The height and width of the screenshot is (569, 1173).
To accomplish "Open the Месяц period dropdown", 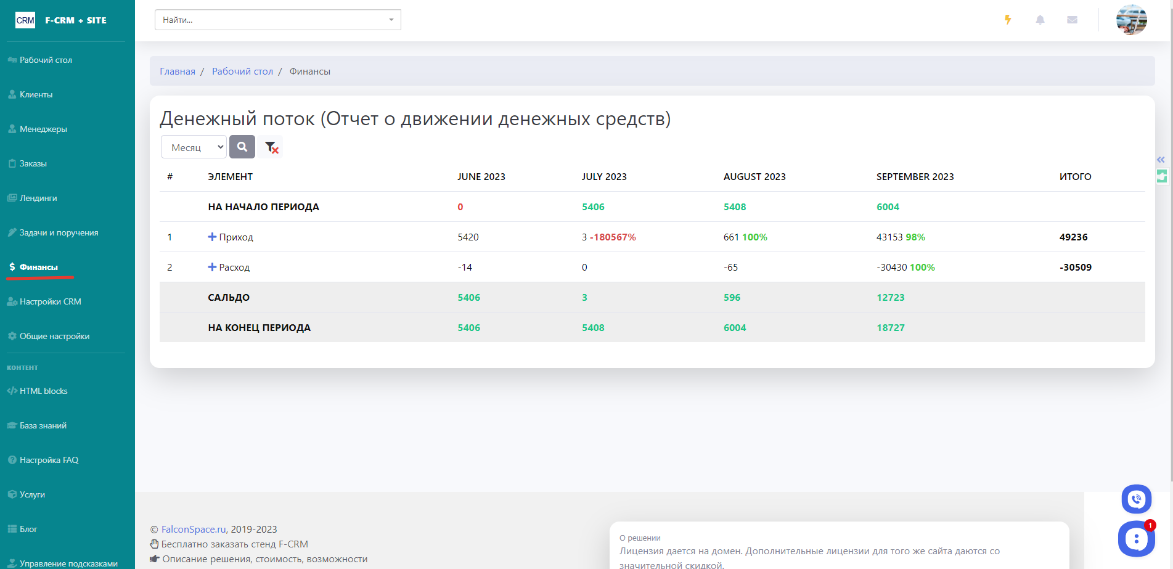I will point(194,147).
